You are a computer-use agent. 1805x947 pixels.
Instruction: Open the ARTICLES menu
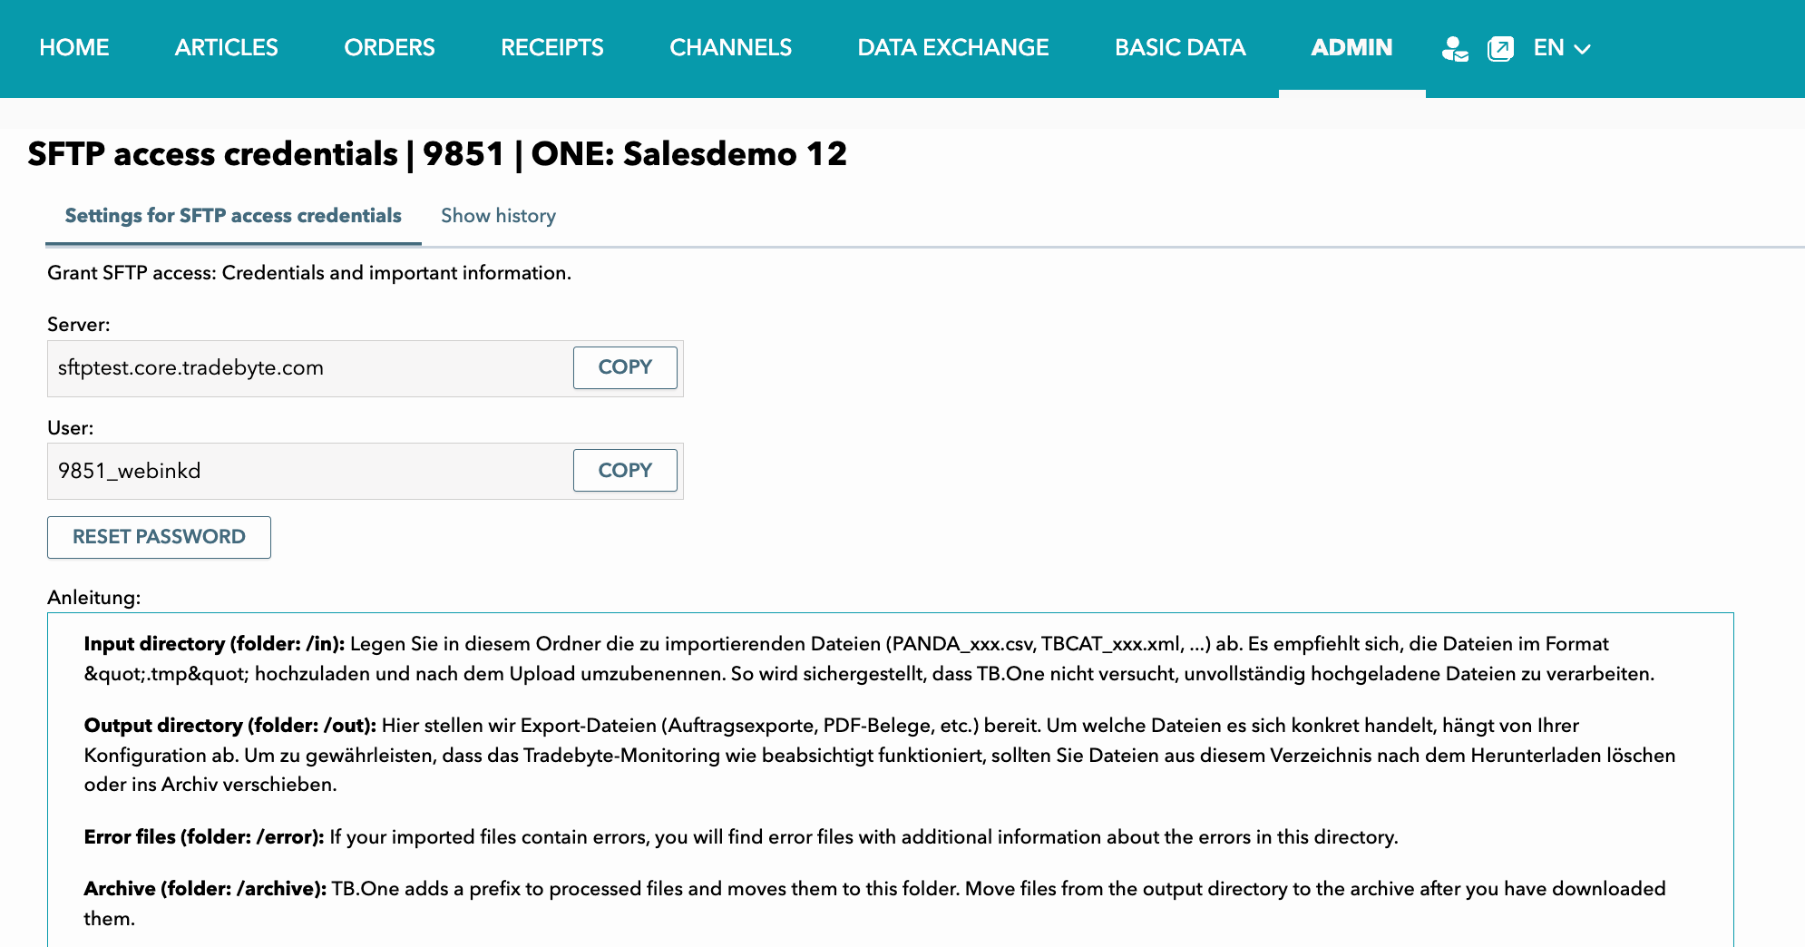point(226,48)
